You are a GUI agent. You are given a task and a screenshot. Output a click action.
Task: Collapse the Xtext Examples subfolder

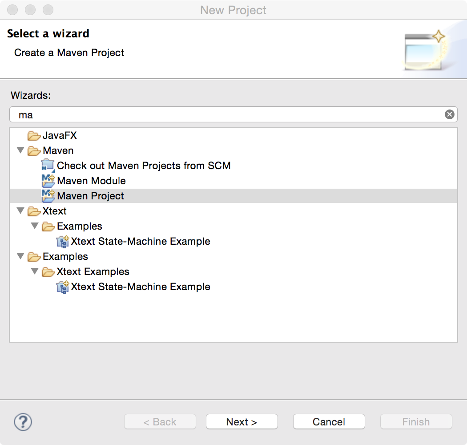pos(35,271)
